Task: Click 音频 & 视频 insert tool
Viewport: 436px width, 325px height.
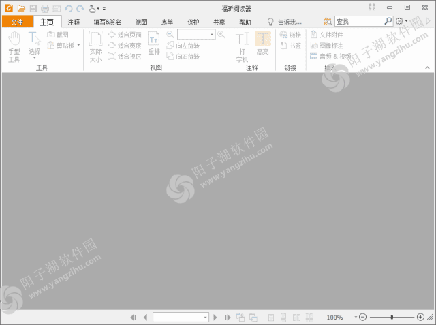Action: pyautogui.click(x=330, y=56)
